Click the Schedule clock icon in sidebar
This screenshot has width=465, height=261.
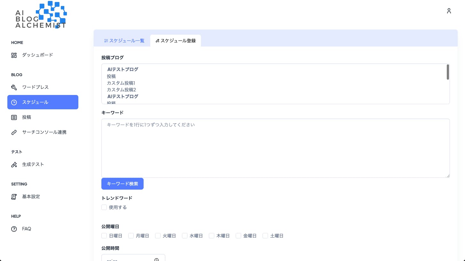[x=14, y=102]
